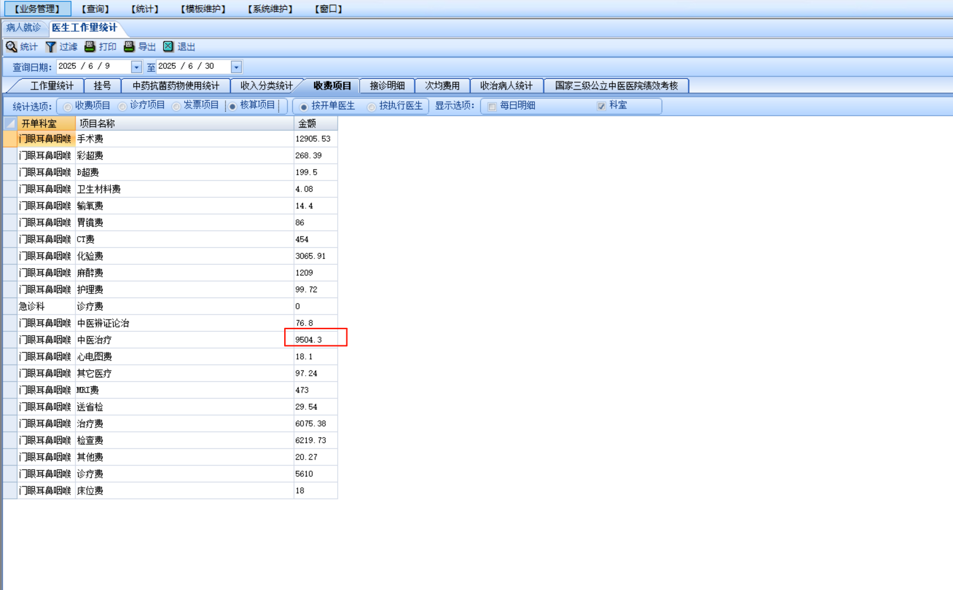
Task: Click grid select-all corner cell
Action: [10, 123]
